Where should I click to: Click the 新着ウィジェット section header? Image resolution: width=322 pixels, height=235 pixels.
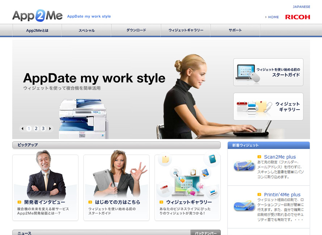268,145
